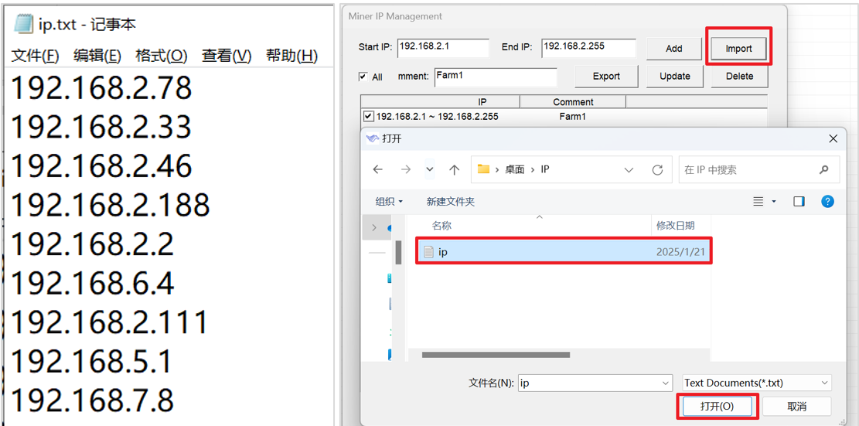Screen dimensions: 859x426
Task: Open the 文件(F) menu in Notepad
Action: [35, 56]
